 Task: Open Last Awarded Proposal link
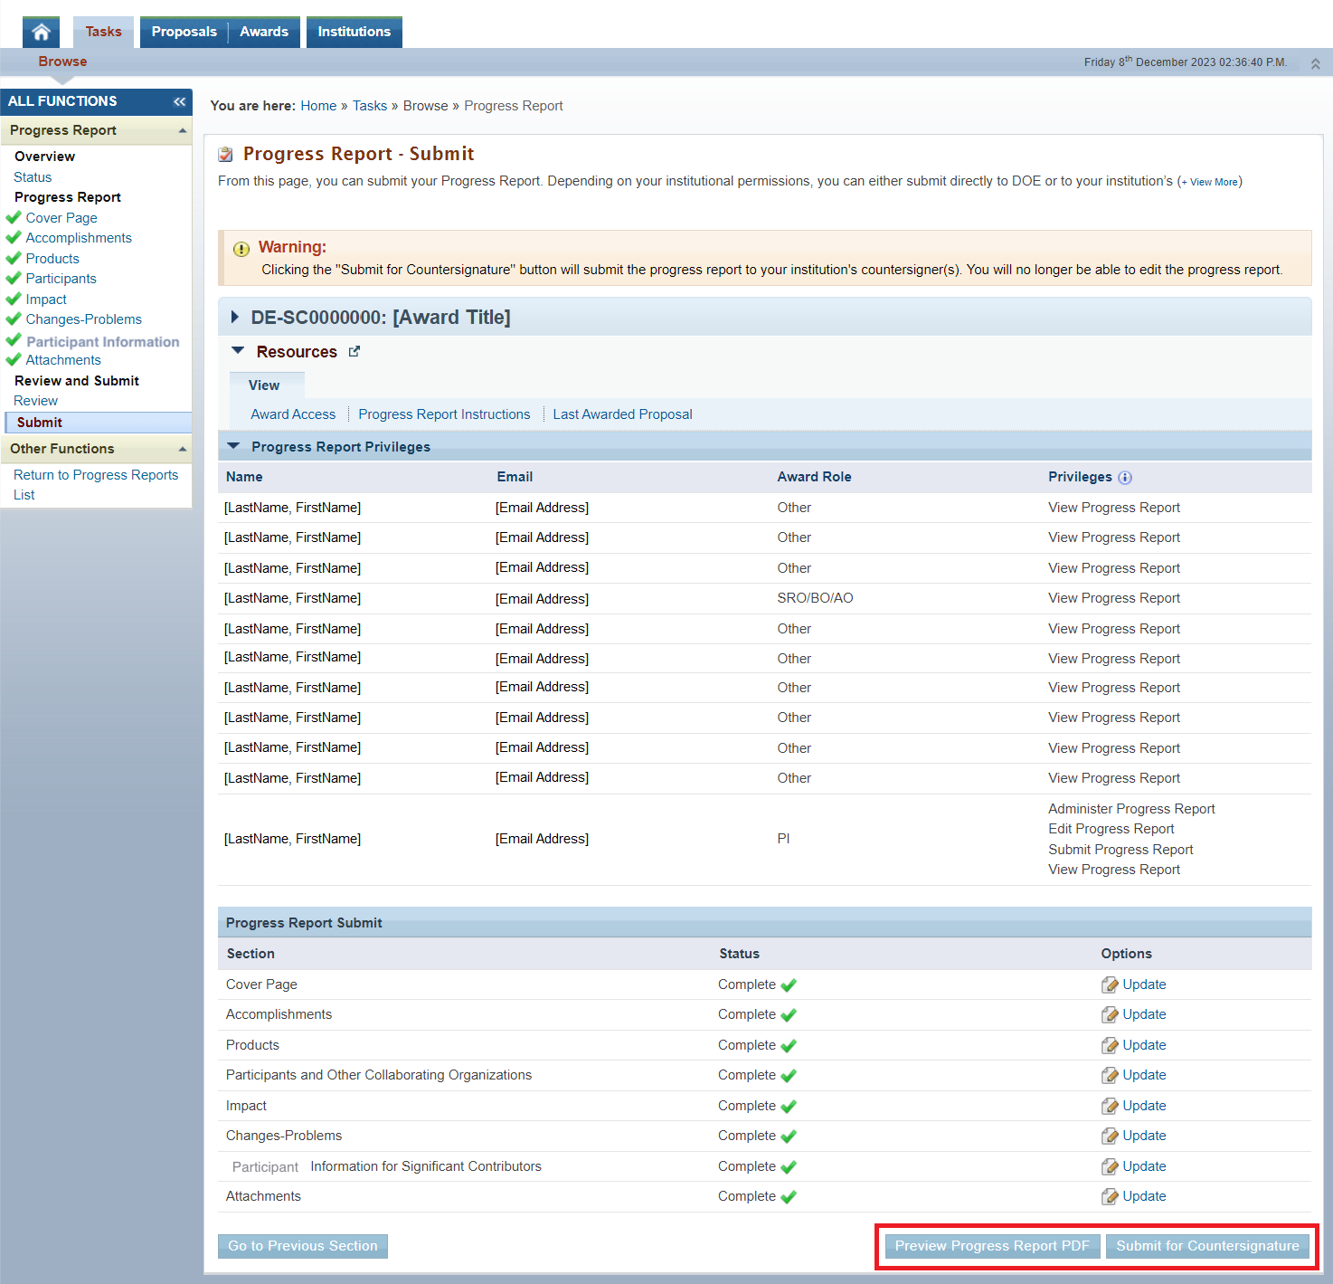click(x=622, y=414)
